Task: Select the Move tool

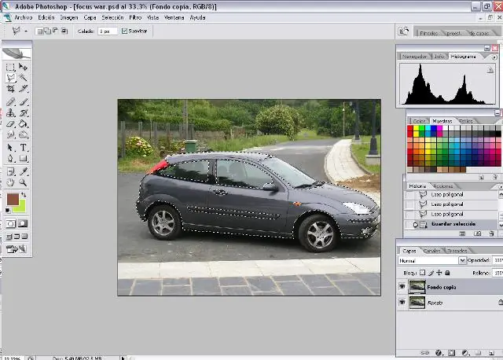Action: pyautogui.click(x=23, y=67)
